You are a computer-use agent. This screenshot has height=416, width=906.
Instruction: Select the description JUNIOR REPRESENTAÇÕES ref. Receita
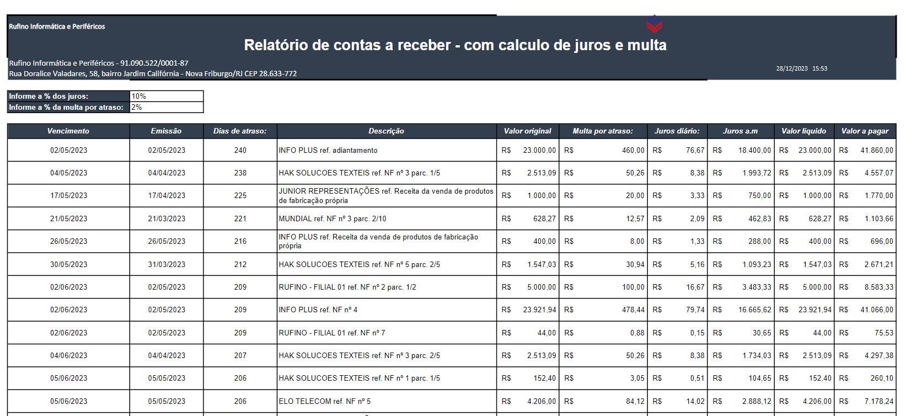(386, 195)
